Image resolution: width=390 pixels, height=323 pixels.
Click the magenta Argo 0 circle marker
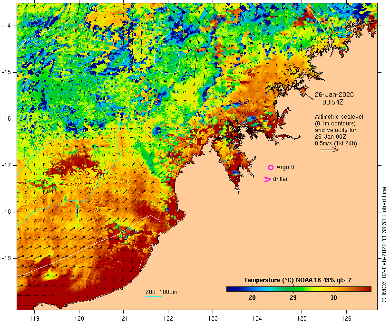click(x=271, y=168)
